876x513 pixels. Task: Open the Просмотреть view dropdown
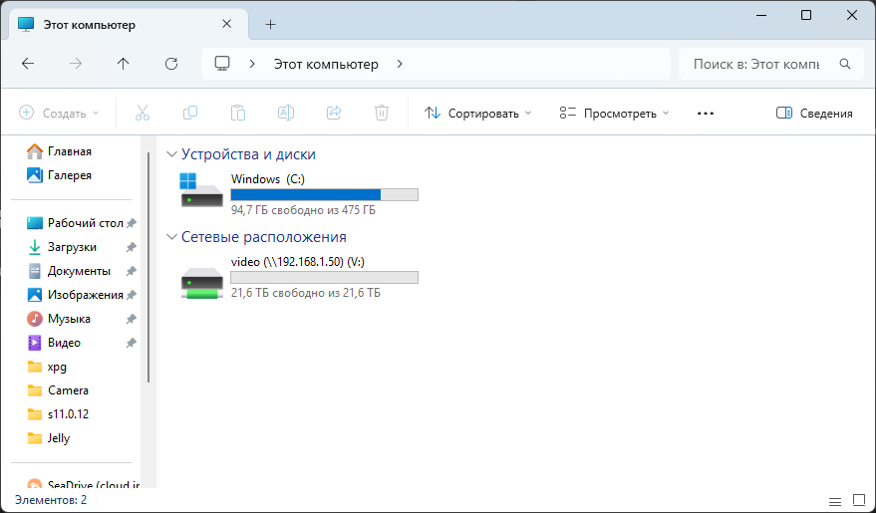(x=614, y=114)
